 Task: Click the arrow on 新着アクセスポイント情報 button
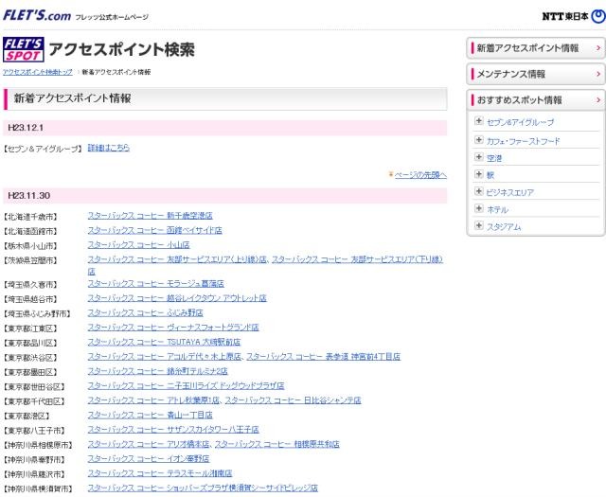598,48
